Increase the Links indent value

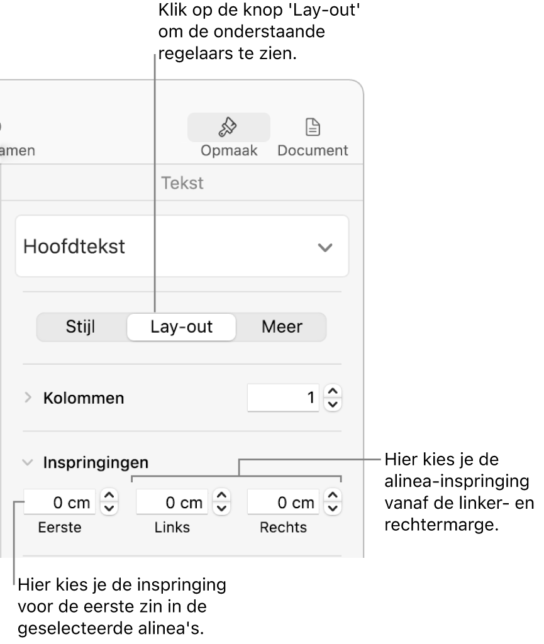(x=222, y=496)
